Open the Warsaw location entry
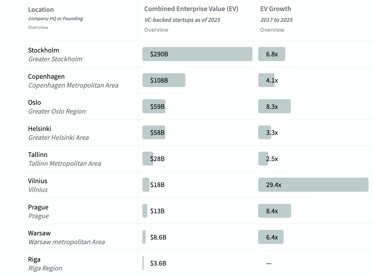 pos(39,233)
